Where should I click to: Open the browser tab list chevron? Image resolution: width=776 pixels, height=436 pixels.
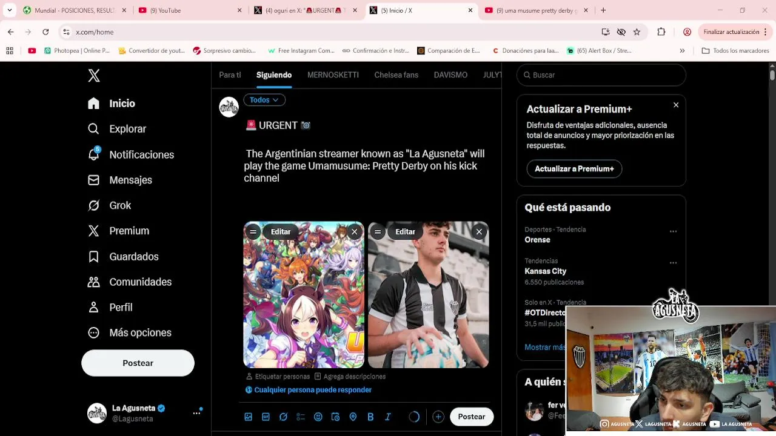9,10
